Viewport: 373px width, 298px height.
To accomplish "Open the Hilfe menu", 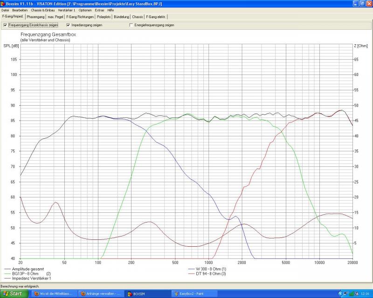I will pyautogui.click(x=111, y=10).
